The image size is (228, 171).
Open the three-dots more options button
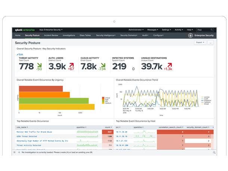click(x=210, y=43)
